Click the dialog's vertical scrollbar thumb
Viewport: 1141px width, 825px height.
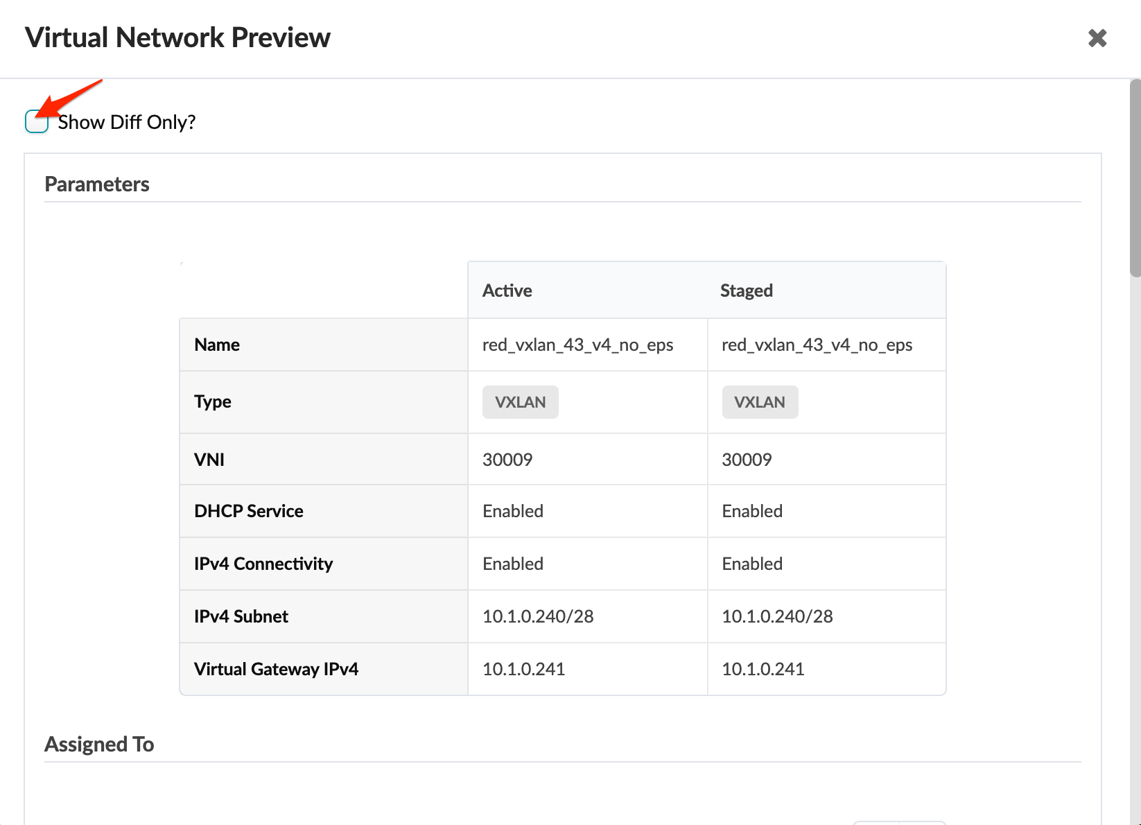point(1135,178)
